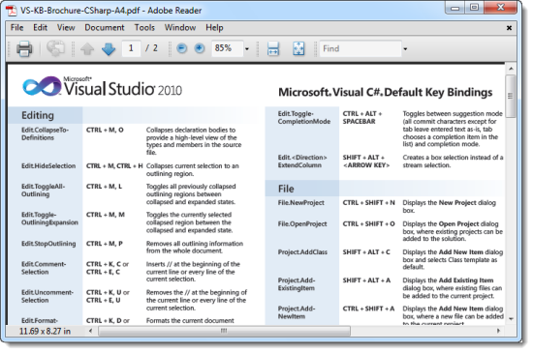Zoom out with the minus button
Image resolution: width=533 pixels, height=353 pixels.
click(182, 48)
